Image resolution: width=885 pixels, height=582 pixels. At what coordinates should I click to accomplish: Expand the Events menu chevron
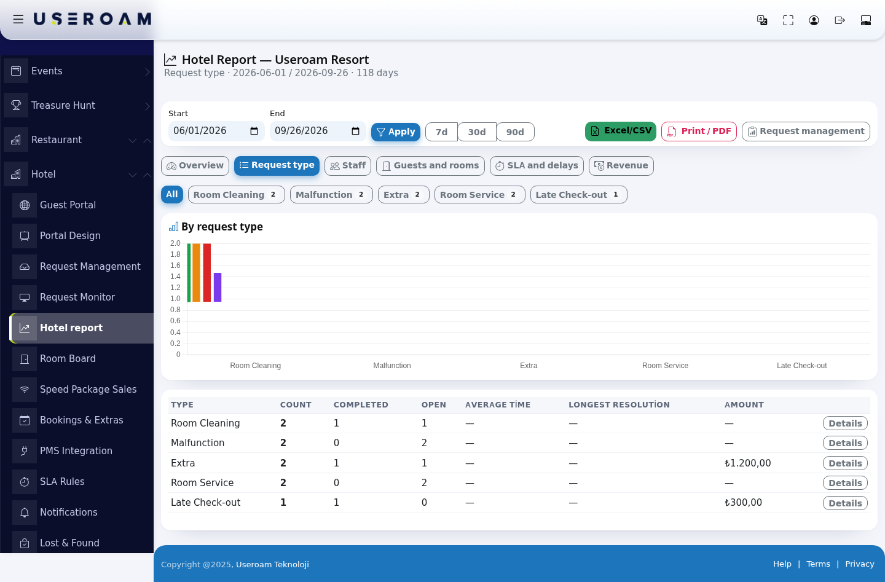click(x=147, y=71)
